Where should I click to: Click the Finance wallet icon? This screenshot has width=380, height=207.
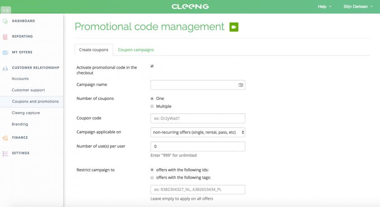coord(5,138)
